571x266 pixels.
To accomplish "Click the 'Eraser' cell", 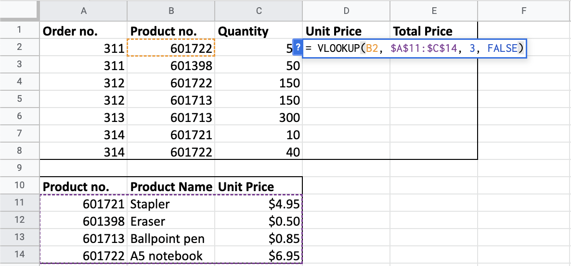I will pyautogui.click(x=171, y=220).
